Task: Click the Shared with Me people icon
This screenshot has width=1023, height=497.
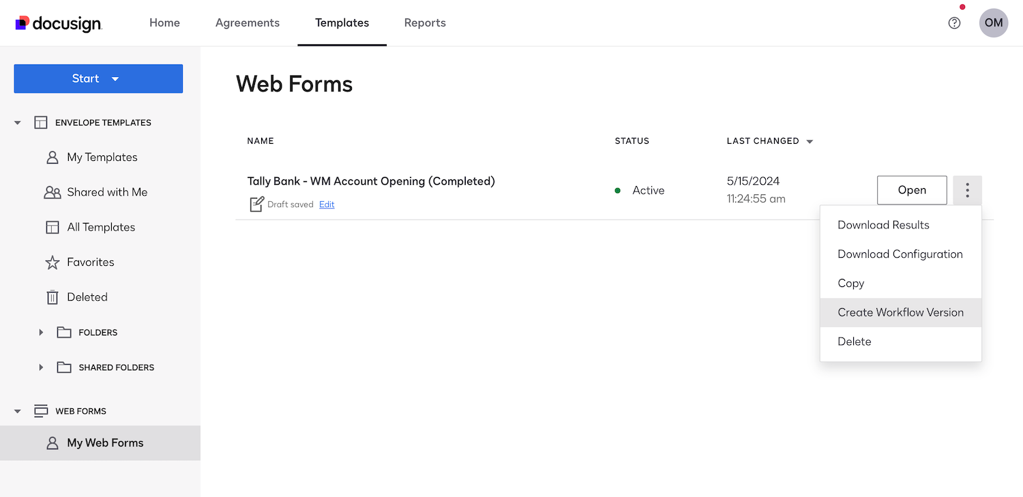Action: pos(53,192)
